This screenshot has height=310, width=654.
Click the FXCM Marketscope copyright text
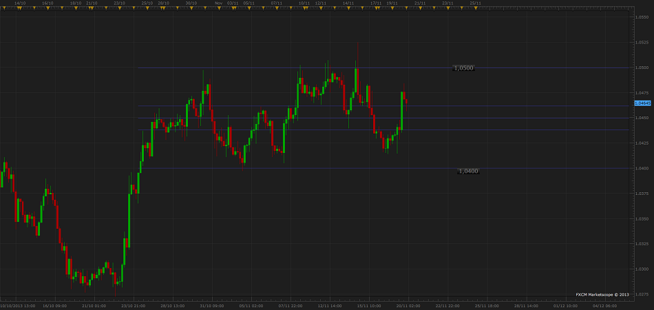[602, 295]
